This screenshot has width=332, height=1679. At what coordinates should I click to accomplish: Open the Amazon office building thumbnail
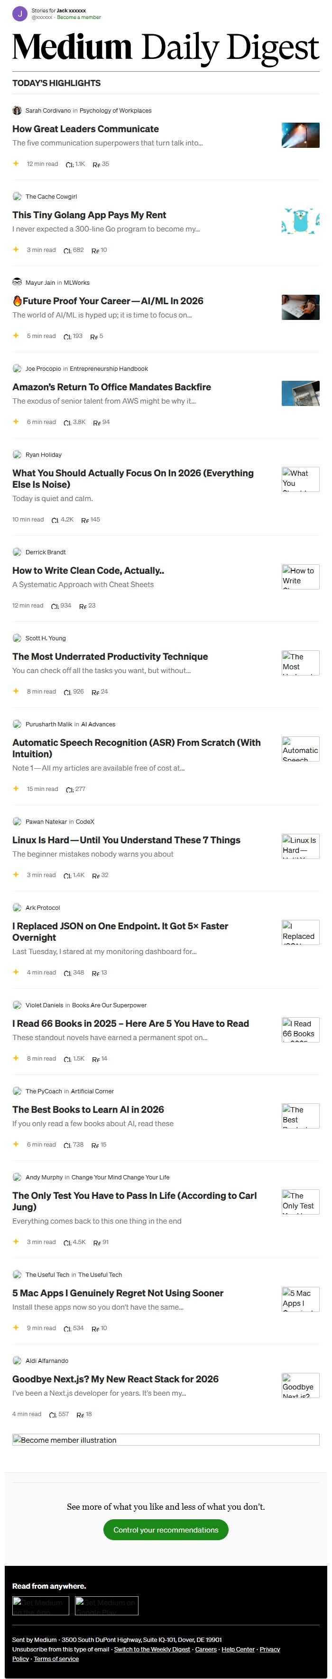pos(300,393)
